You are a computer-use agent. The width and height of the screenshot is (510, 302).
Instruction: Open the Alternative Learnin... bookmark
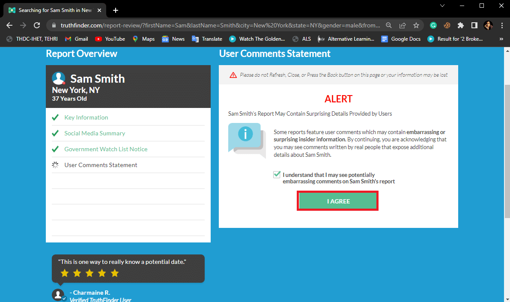(x=346, y=39)
